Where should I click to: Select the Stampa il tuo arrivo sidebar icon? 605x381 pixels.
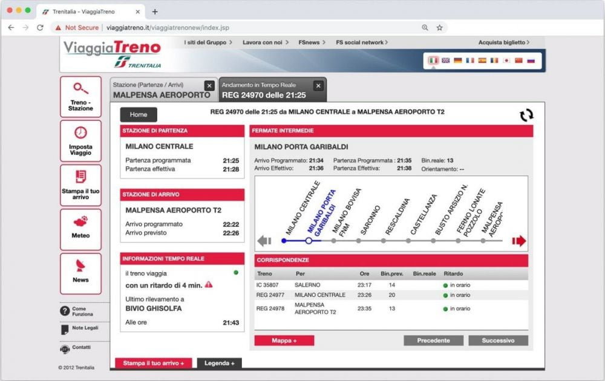coord(81,184)
